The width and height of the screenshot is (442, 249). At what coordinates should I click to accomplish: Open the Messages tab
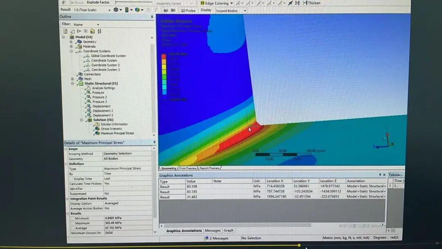click(212, 231)
